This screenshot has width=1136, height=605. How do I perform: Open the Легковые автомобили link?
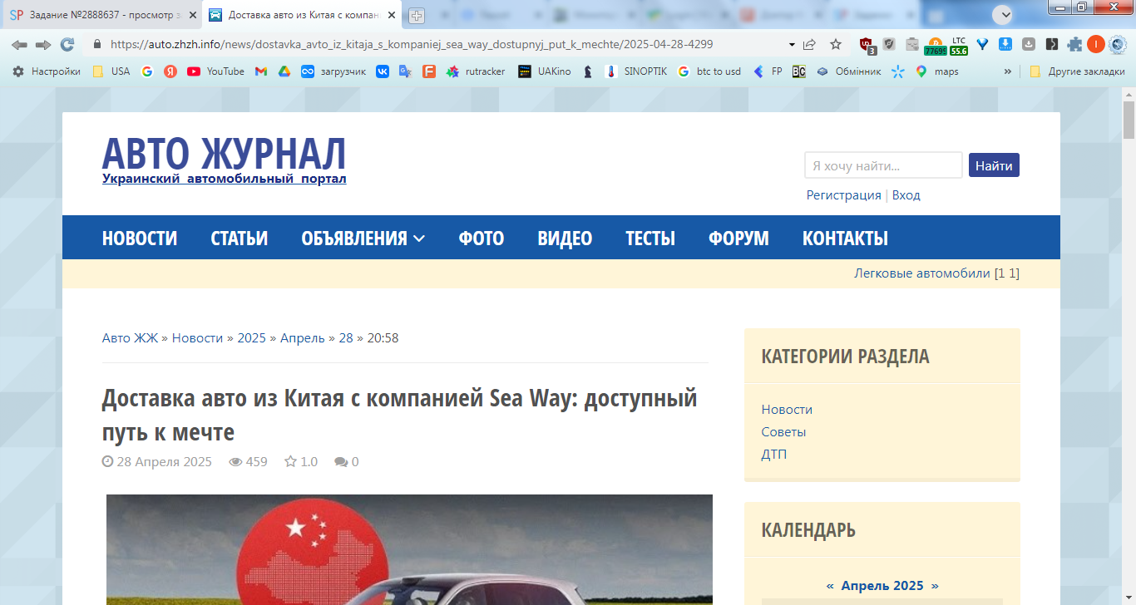(922, 273)
